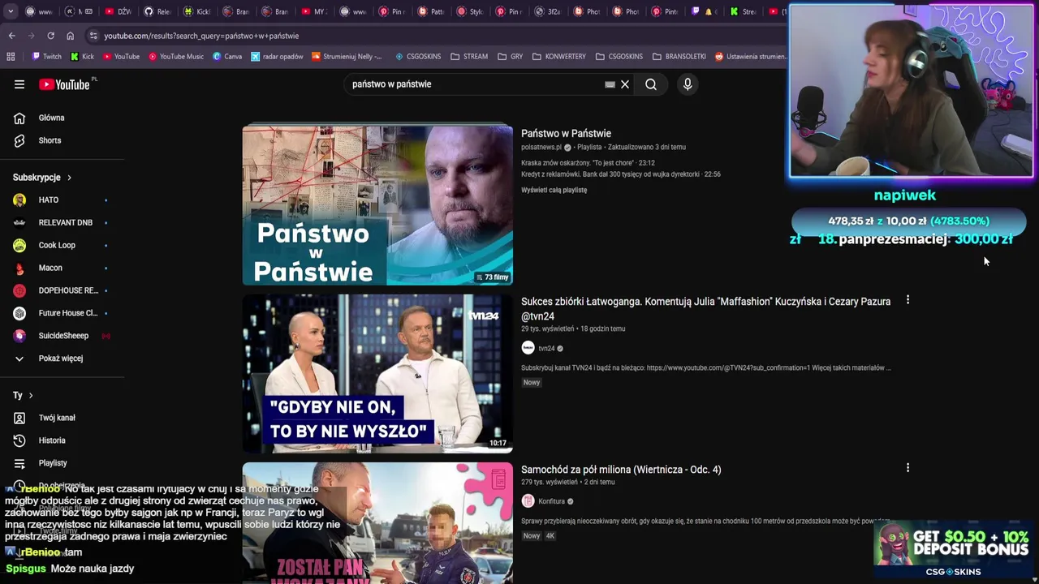
Task: Open Twitch bookmark
Action: point(46,57)
